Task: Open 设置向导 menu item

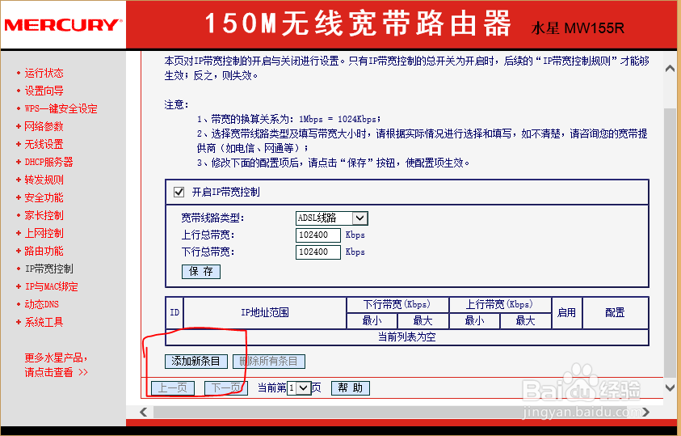Action: [44, 91]
